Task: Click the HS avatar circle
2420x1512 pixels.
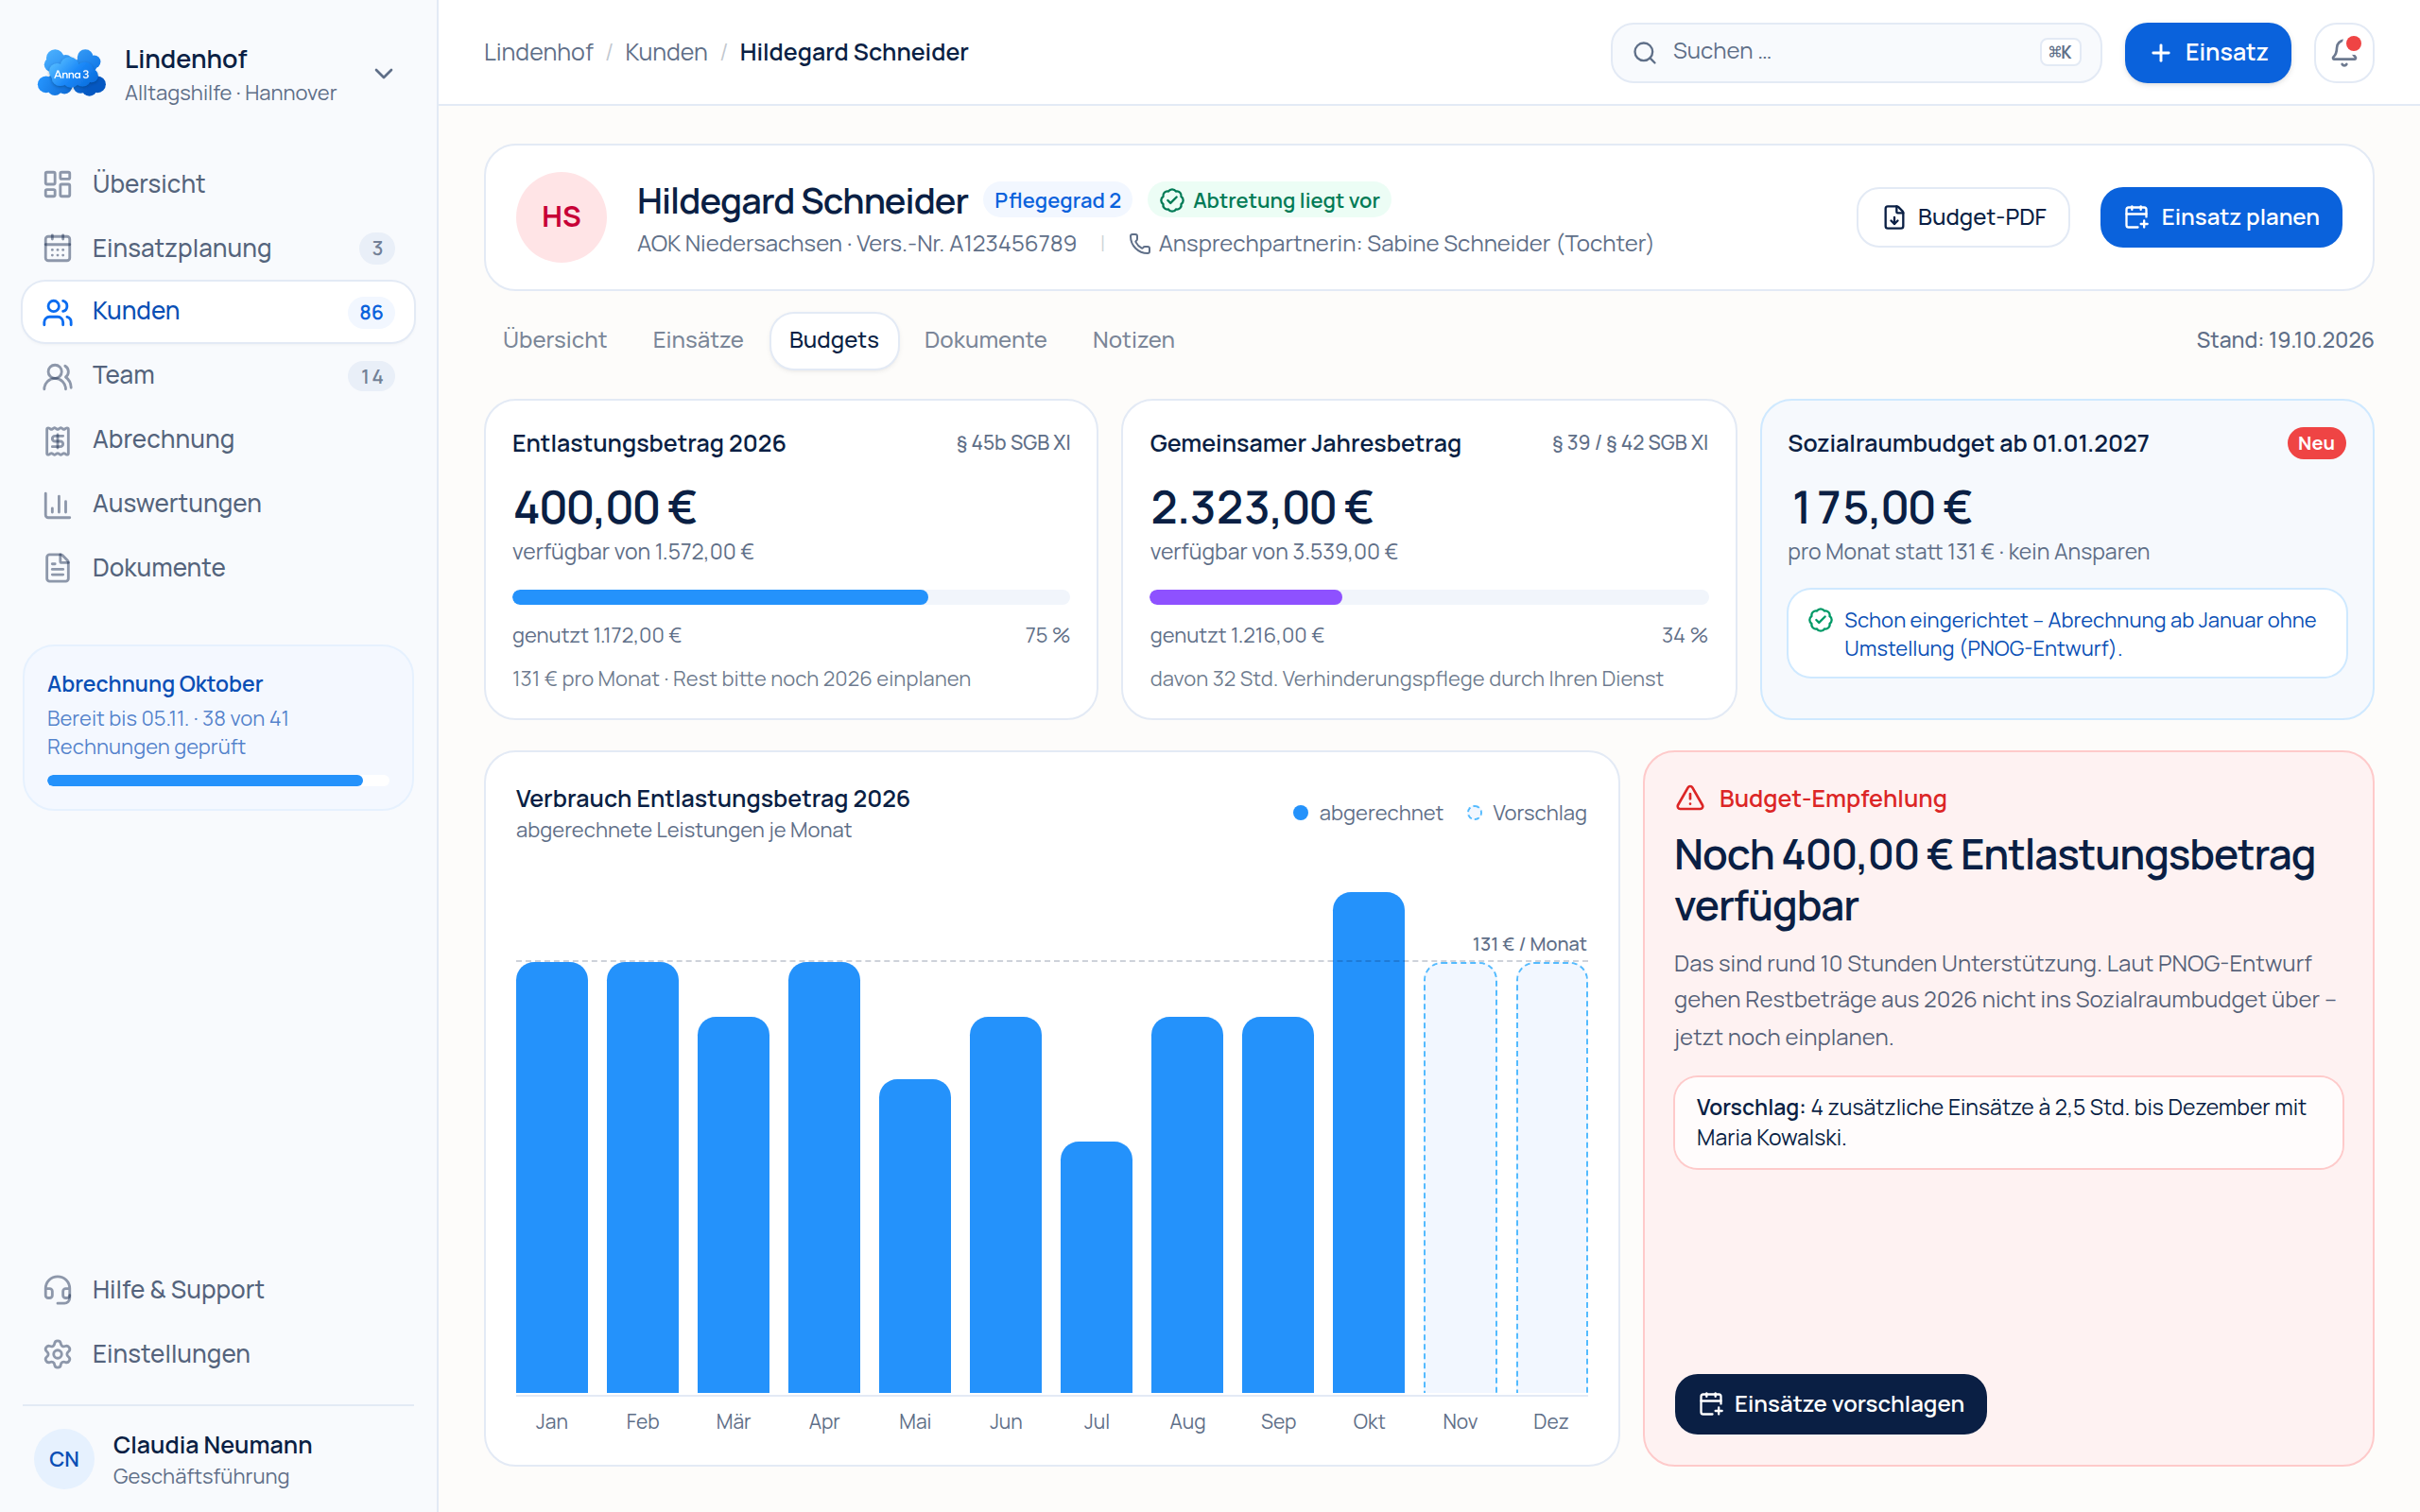Action: 561,217
